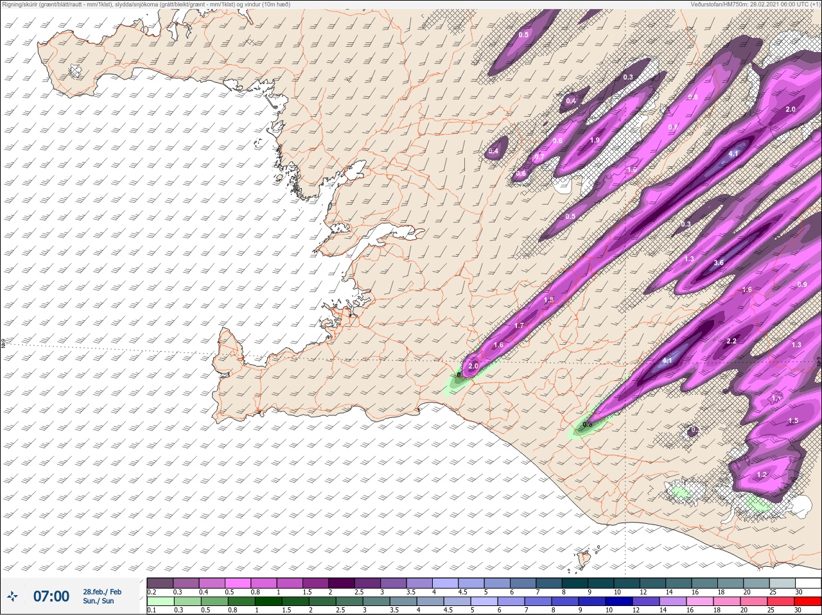Pick upper legend swatch between 0.5 and 0.8
The height and width of the screenshot is (615, 822).
coord(238,583)
